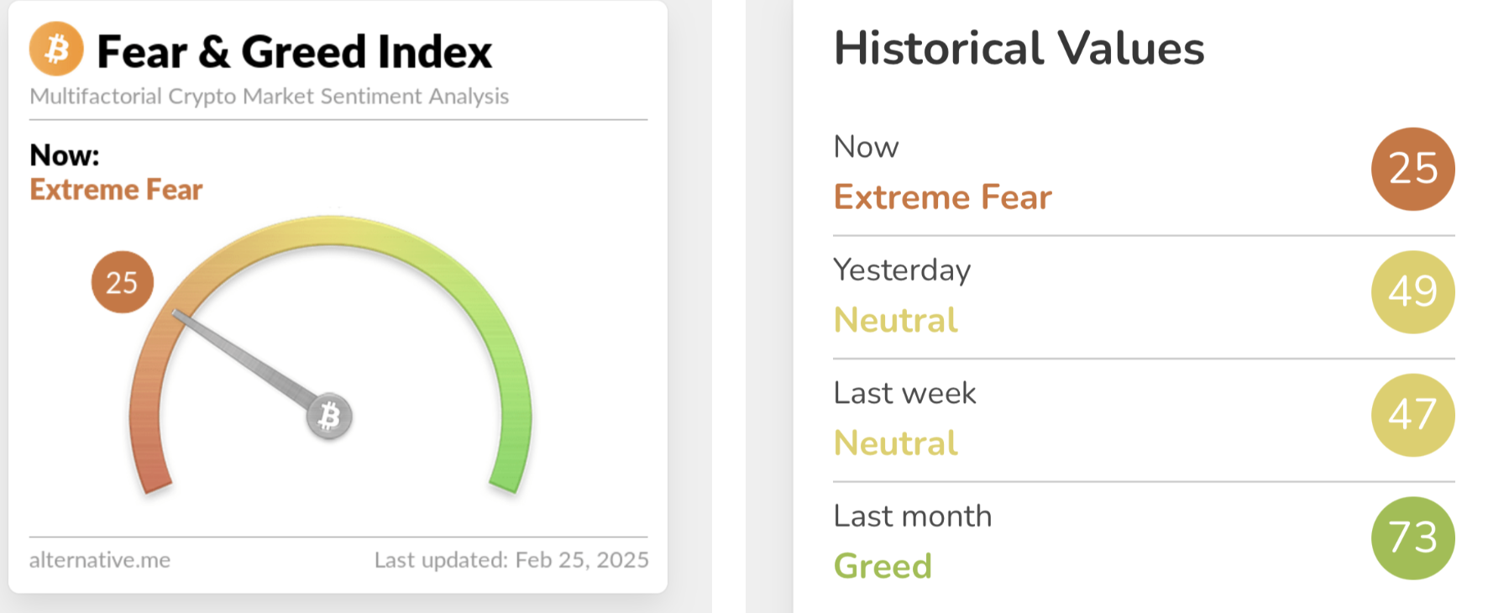1488x613 pixels.
Task: Click the Extreme Fear label in Historical Values
Action: coord(942,197)
